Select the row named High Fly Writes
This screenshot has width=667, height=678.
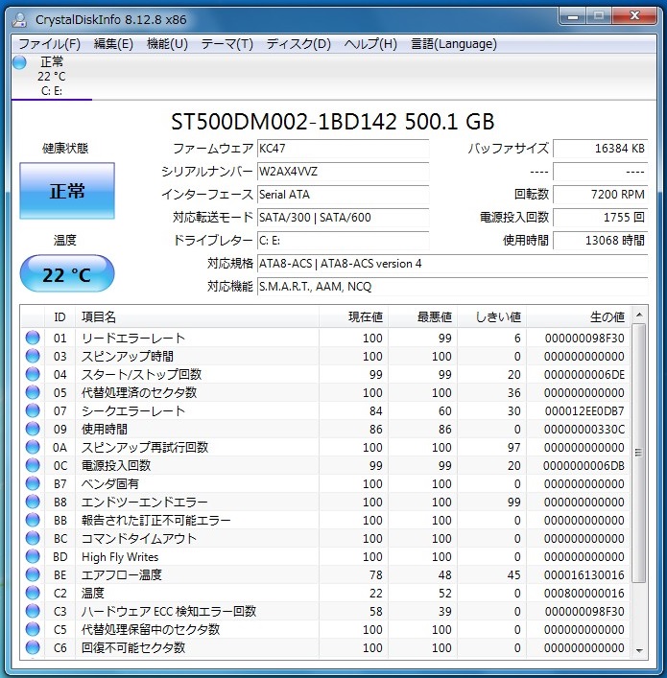point(327,556)
